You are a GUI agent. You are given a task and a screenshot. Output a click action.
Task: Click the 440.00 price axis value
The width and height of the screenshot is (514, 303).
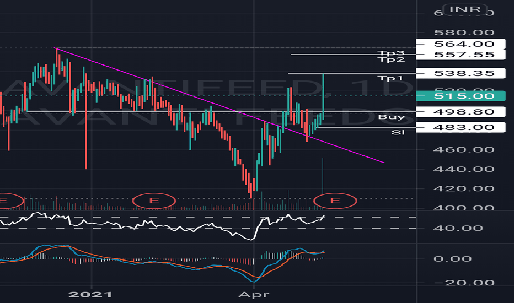(x=464, y=169)
